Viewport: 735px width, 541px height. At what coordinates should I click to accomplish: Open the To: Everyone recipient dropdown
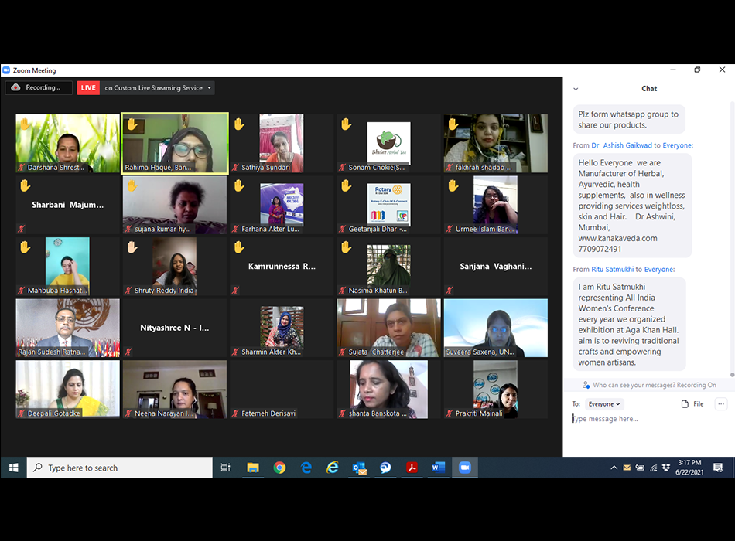[604, 403]
